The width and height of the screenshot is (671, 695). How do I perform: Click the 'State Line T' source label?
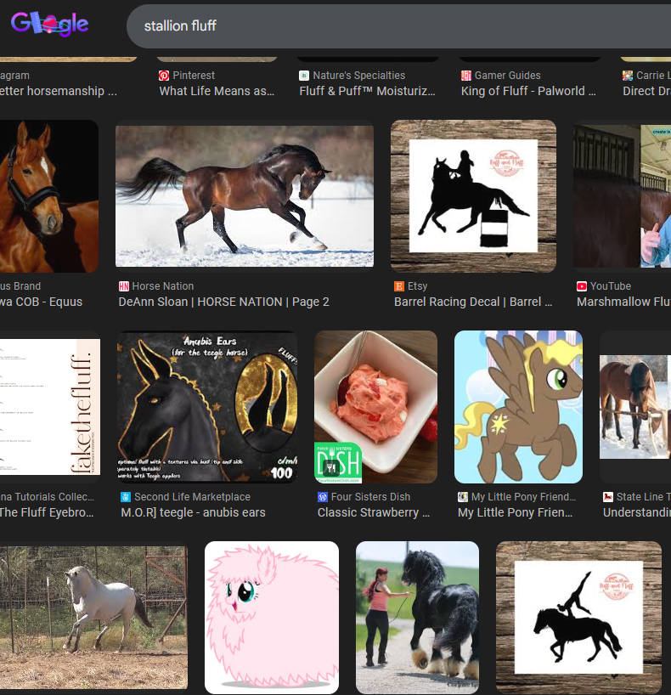pos(644,497)
